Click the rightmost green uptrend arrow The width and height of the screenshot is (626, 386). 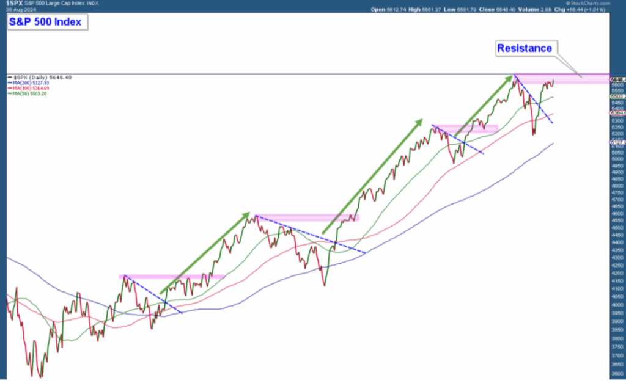point(483,105)
